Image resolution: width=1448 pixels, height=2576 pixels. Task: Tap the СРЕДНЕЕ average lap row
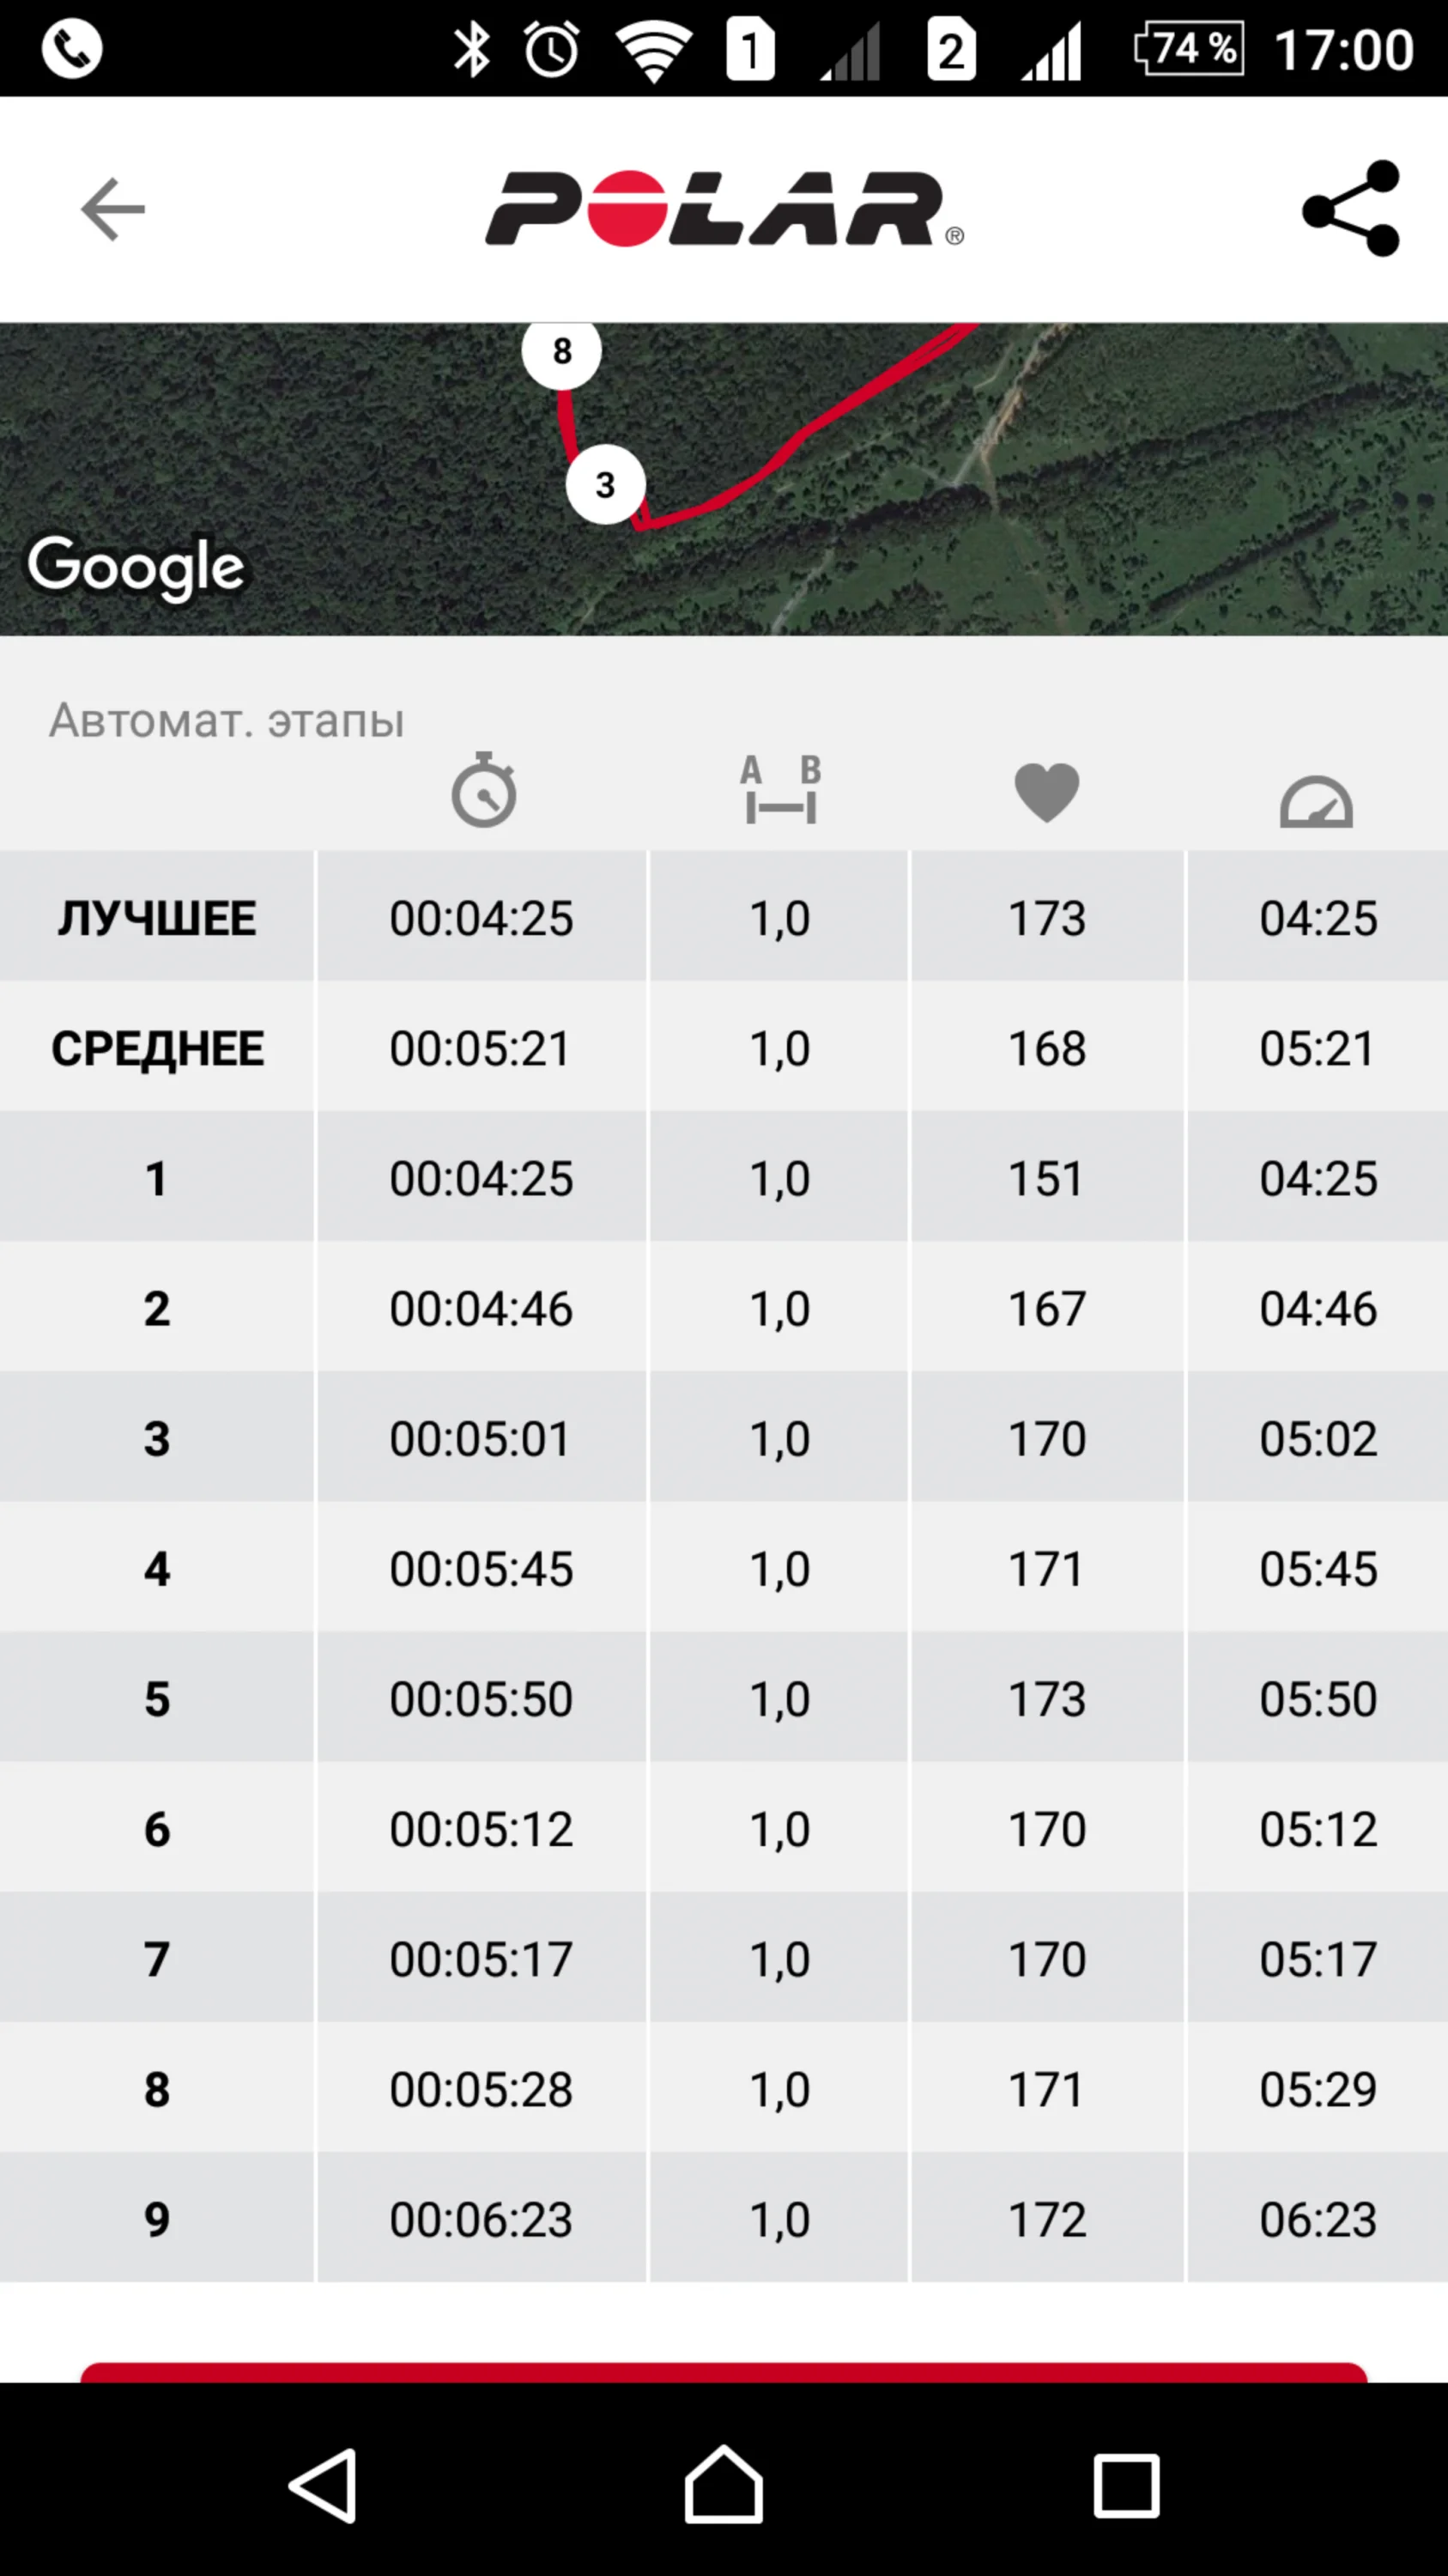click(x=157, y=1048)
